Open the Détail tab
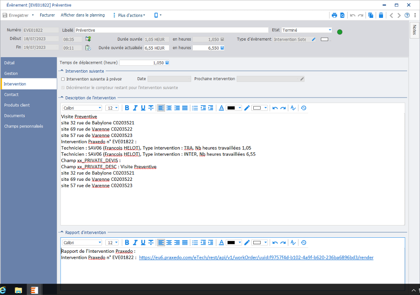420x295 pixels. pyautogui.click(x=29, y=63)
